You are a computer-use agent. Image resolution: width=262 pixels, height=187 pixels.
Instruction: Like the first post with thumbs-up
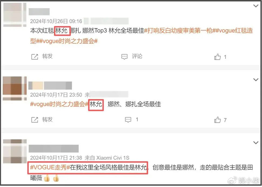pyautogui.click(x=217, y=57)
